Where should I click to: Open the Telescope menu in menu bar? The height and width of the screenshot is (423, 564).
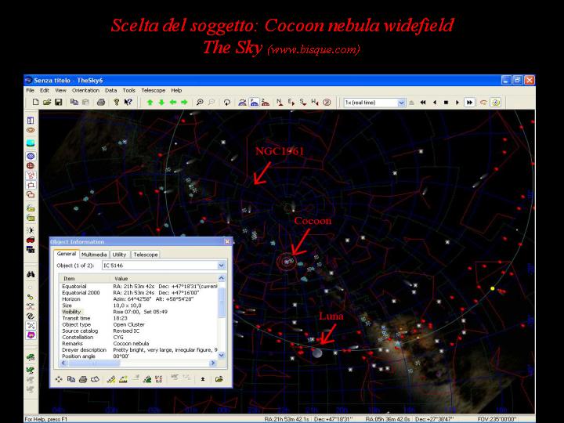point(154,90)
